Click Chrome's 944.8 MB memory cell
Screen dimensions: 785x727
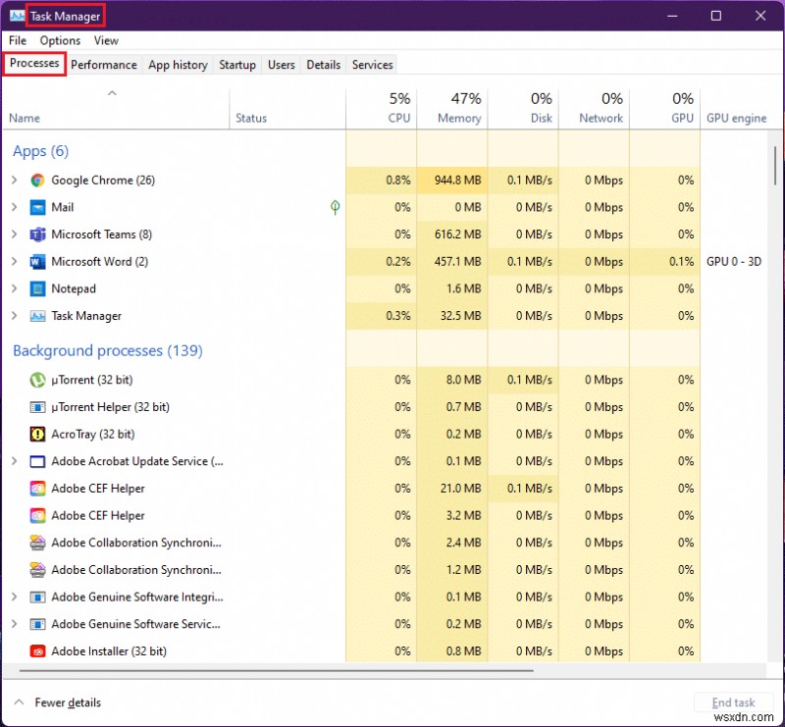452,181
